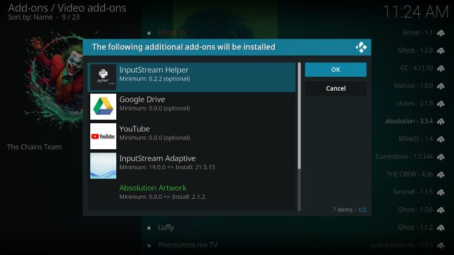Image resolution: width=454 pixels, height=255 pixels.
Task: Open the Luffy video add-on entry
Action: pos(166,227)
